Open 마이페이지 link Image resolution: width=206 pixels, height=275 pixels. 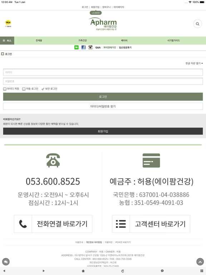(x=119, y=7)
